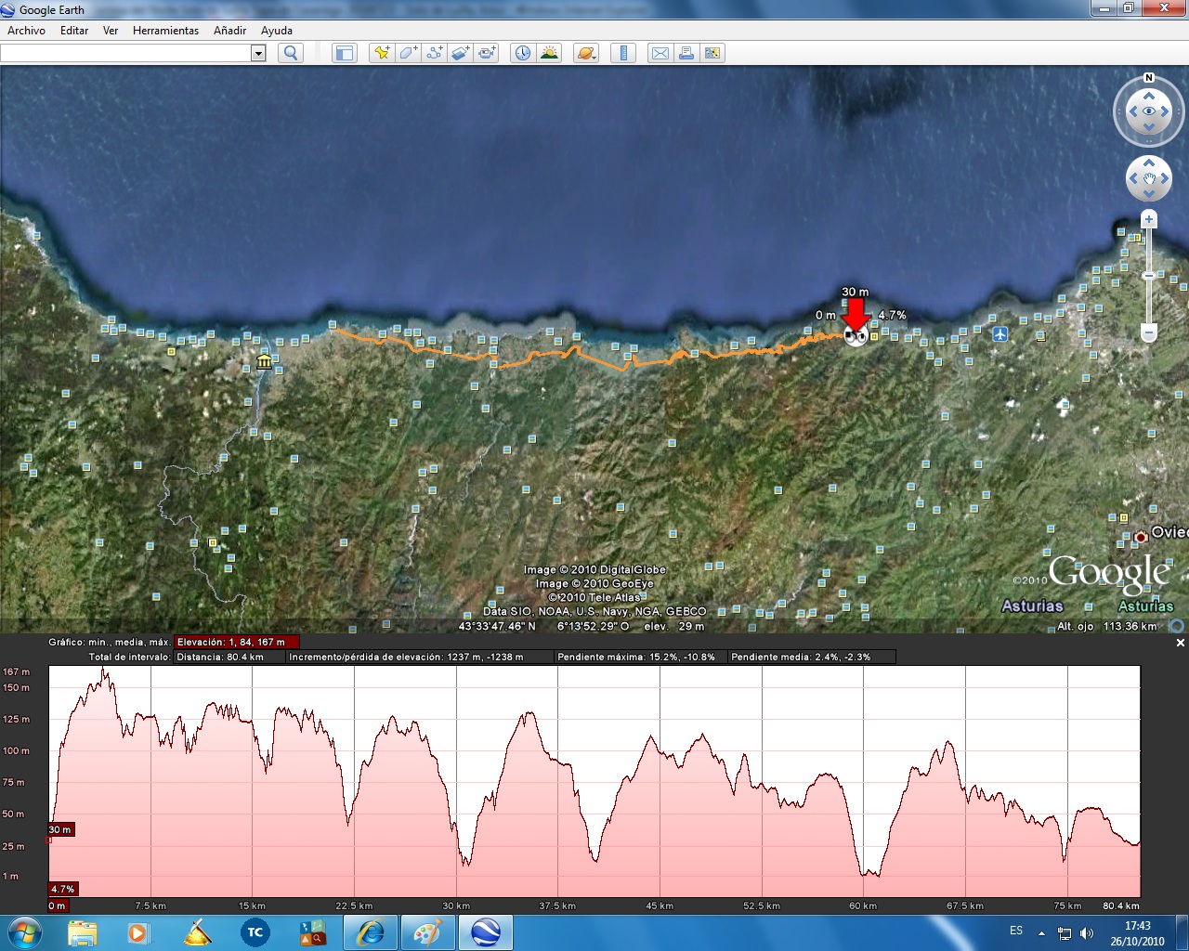Open the Ayuda menu
The height and width of the screenshot is (951, 1189).
pyautogui.click(x=277, y=31)
